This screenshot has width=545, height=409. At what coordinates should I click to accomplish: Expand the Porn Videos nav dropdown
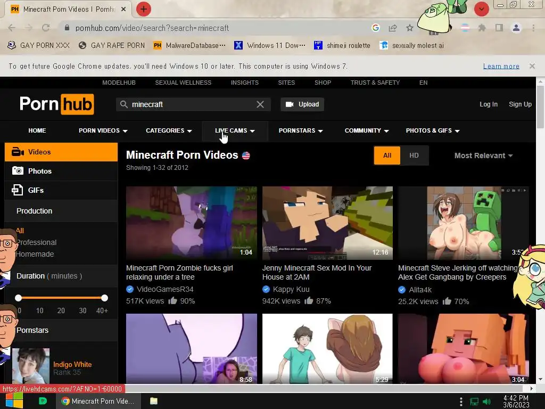[x=103, y=131]
